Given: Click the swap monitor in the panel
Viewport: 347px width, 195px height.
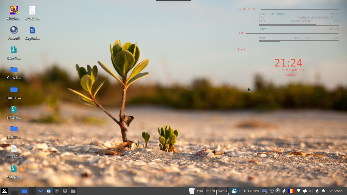Looking at the screenshot, I should pyautogui.click(x=224, y=191).
